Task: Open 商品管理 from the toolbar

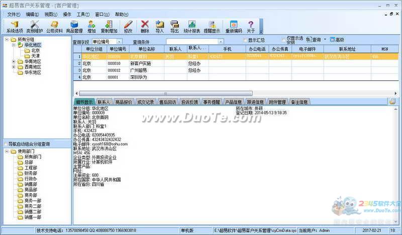Action: tap(74, 26)
